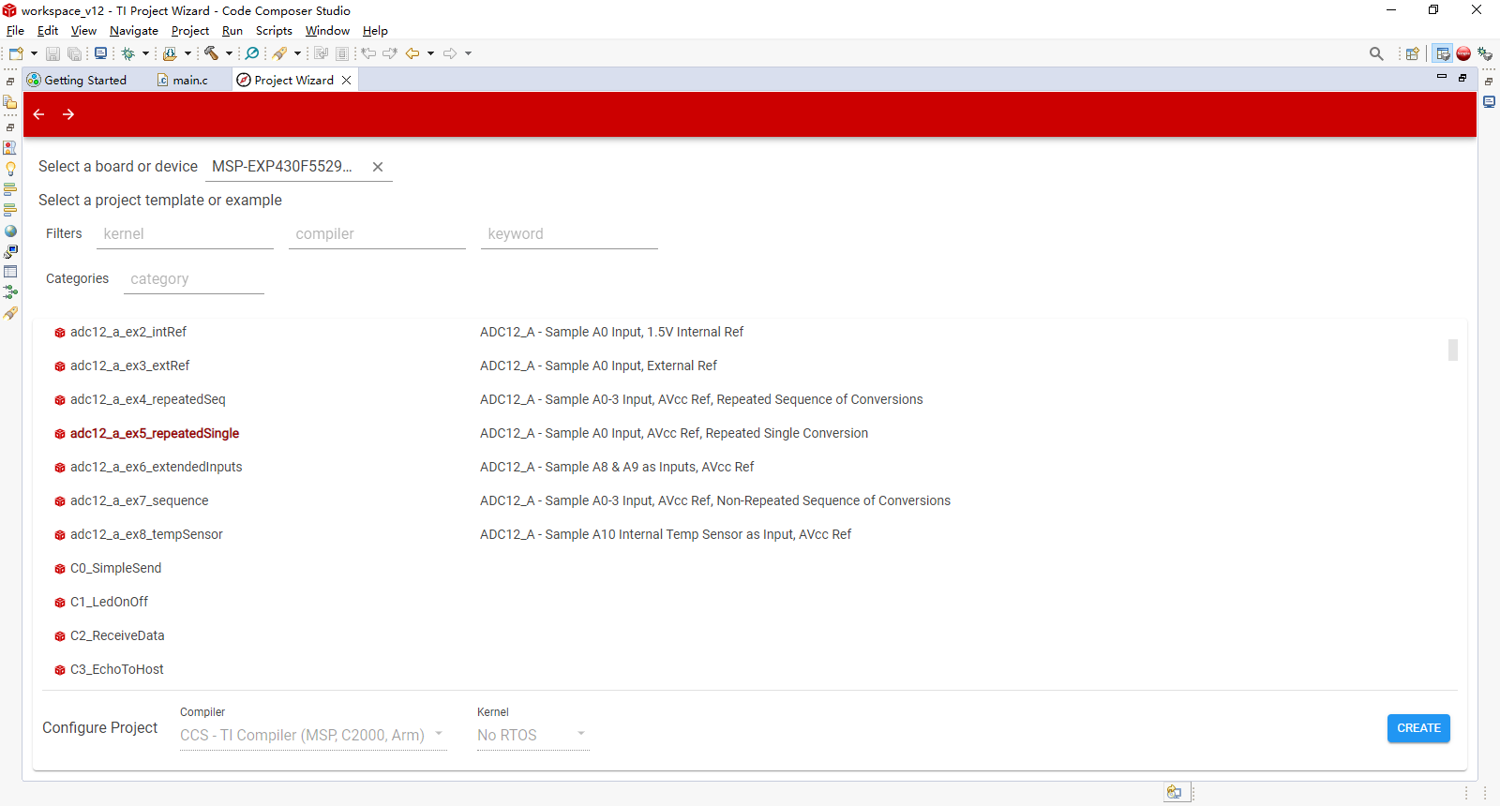
Task: Open the Compiler dropdown in Configure Project
Action: click(x=313, y=736)
